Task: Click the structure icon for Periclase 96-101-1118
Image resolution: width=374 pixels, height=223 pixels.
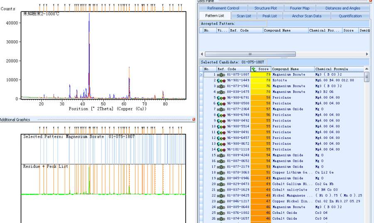Action: tap(221, 149)
